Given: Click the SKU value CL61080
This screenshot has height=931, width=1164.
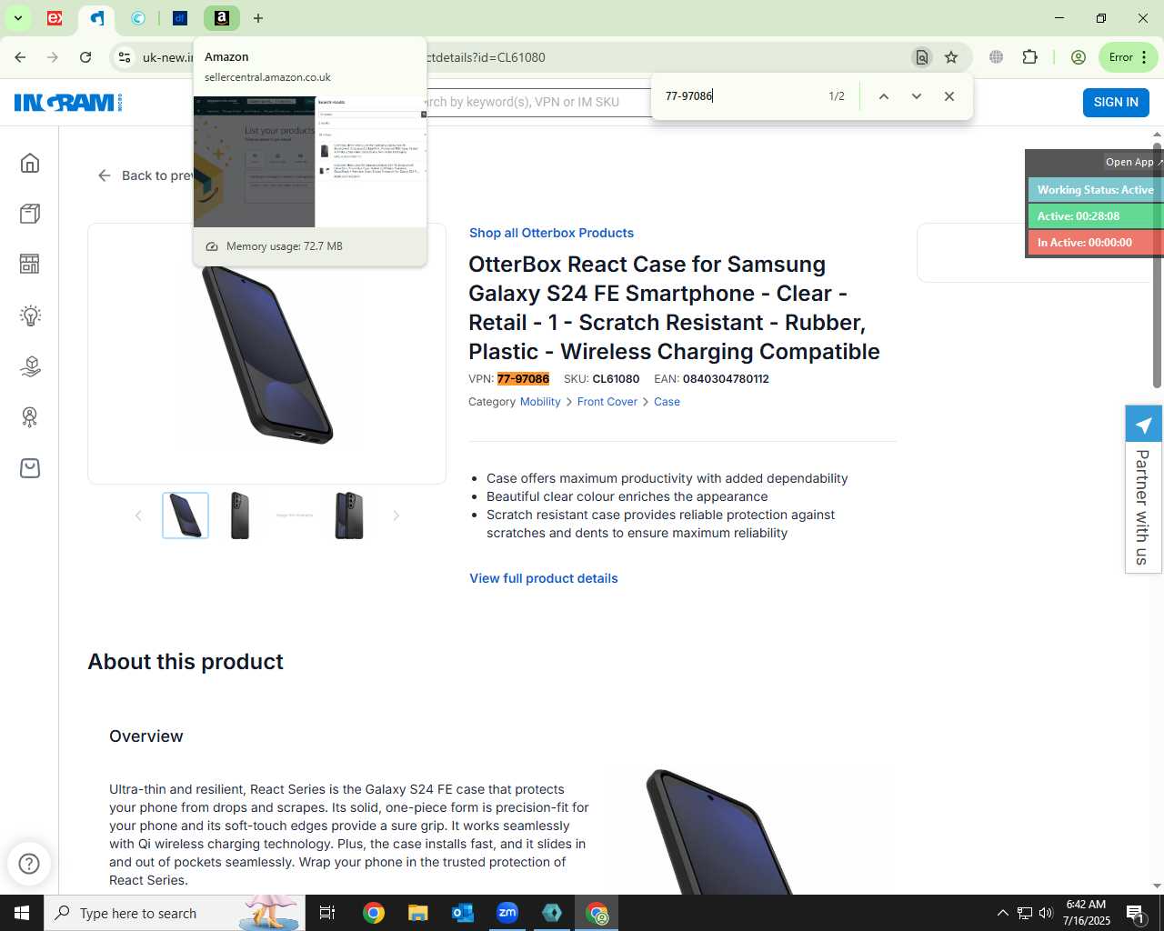Looking at the screenshot, I should (x=616, y=379).
